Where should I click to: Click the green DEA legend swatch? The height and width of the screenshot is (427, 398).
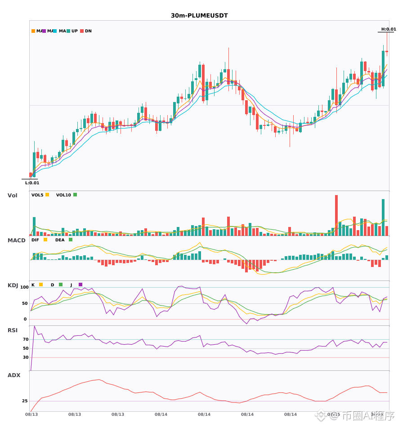[x=71, y=240]
